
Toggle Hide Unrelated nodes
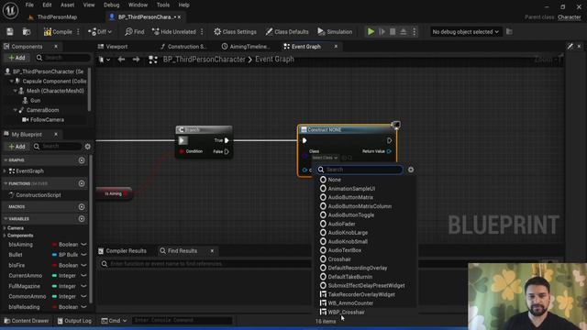[x=174, y=32]
